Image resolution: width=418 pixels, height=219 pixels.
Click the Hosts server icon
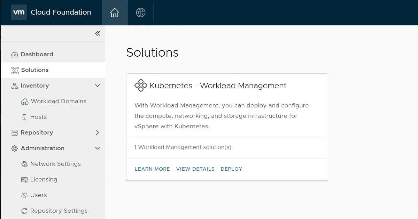coord(24,117)
